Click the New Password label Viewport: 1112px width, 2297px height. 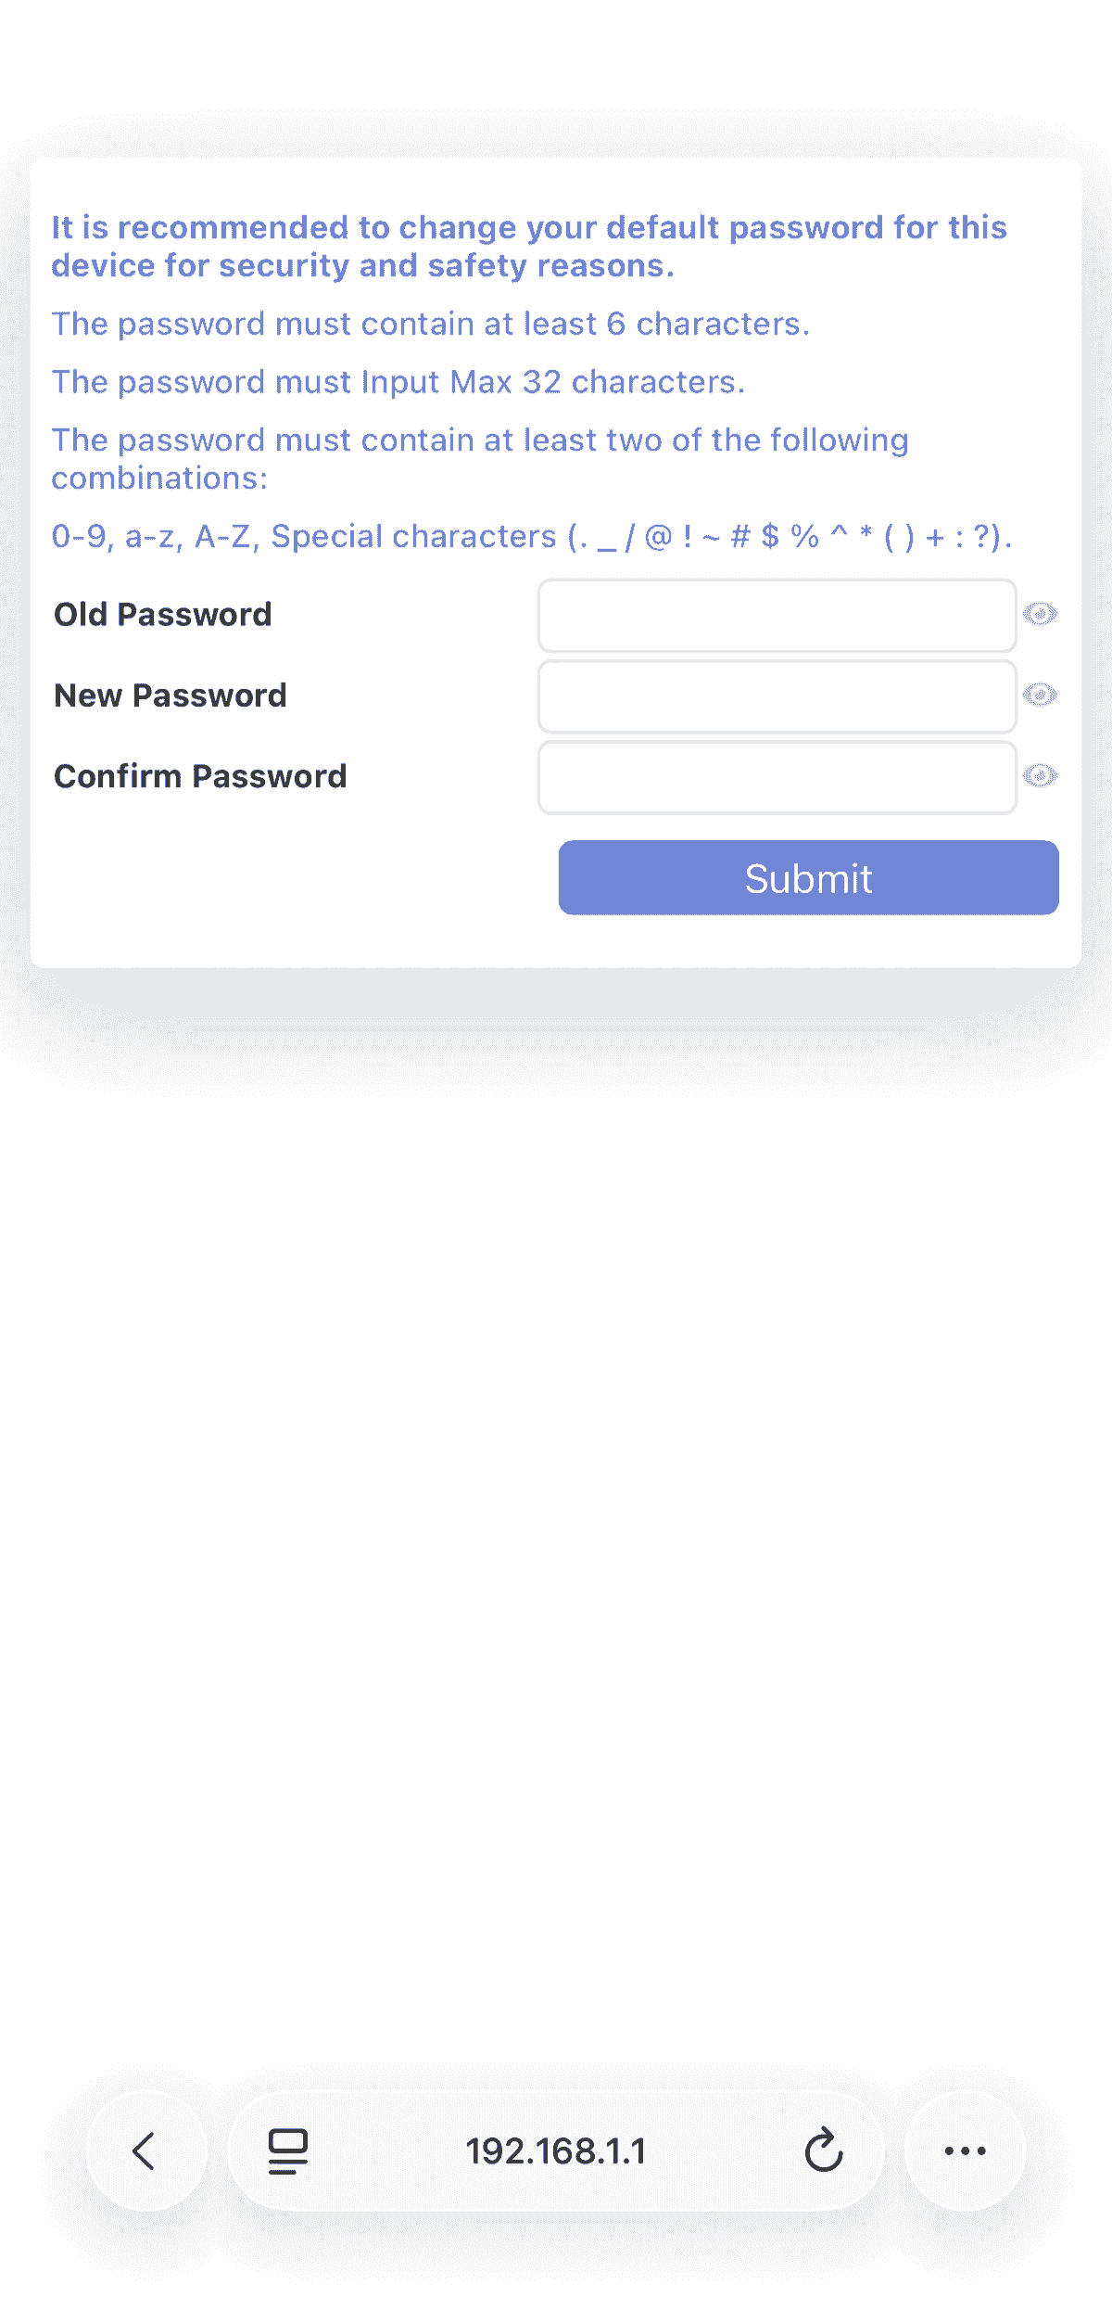coord(171,695)
